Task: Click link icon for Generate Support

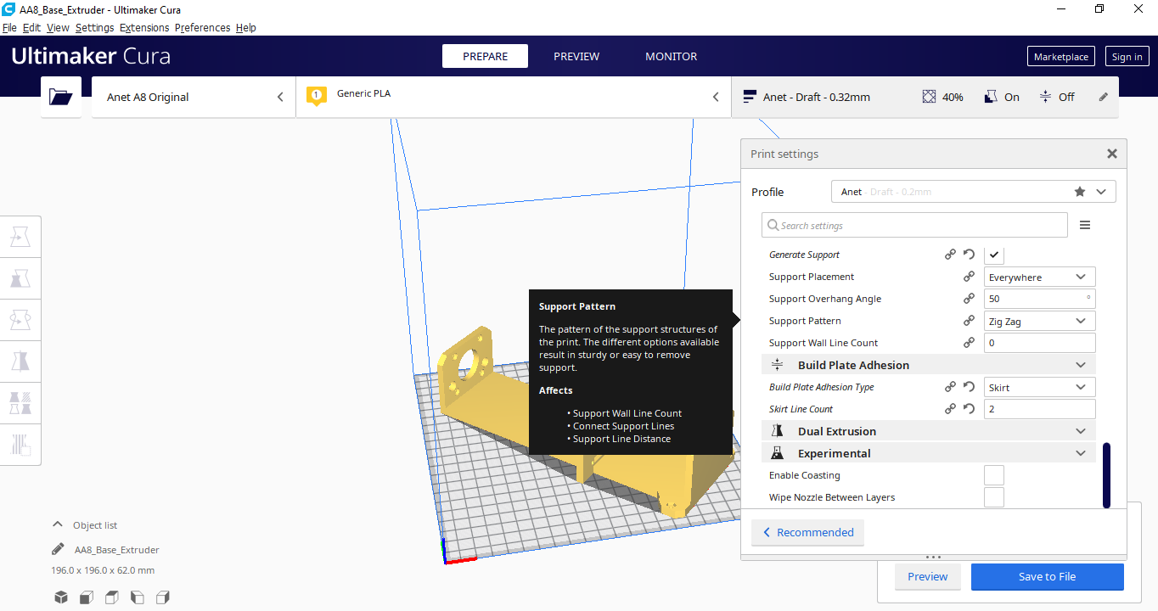Action: pyautogui.click(x=950, y=255)
